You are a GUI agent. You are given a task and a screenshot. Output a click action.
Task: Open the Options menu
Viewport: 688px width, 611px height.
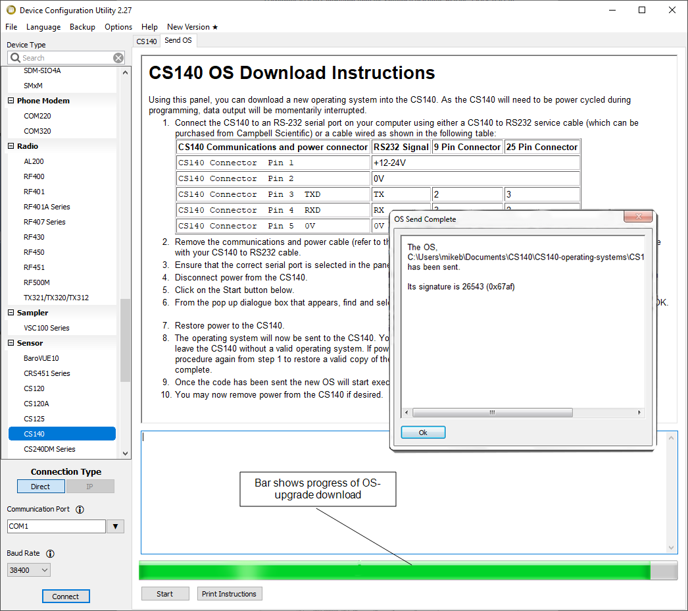(x=118, y=27)
